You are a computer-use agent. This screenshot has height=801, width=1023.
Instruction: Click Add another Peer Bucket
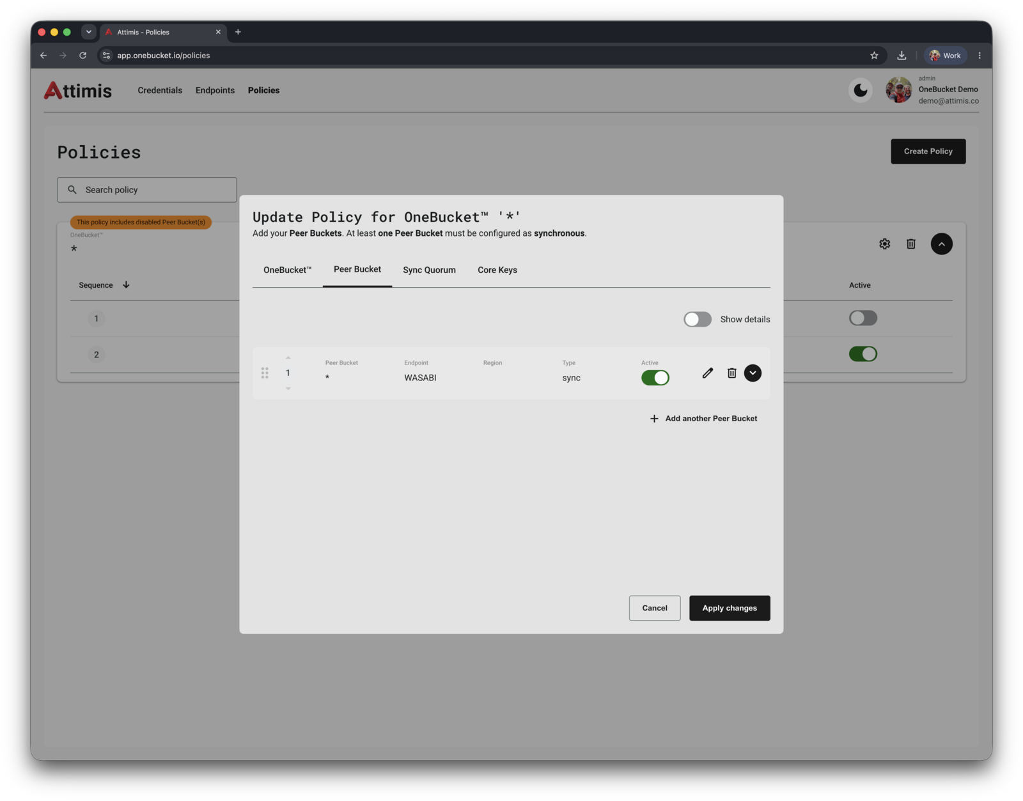(703, 418)
